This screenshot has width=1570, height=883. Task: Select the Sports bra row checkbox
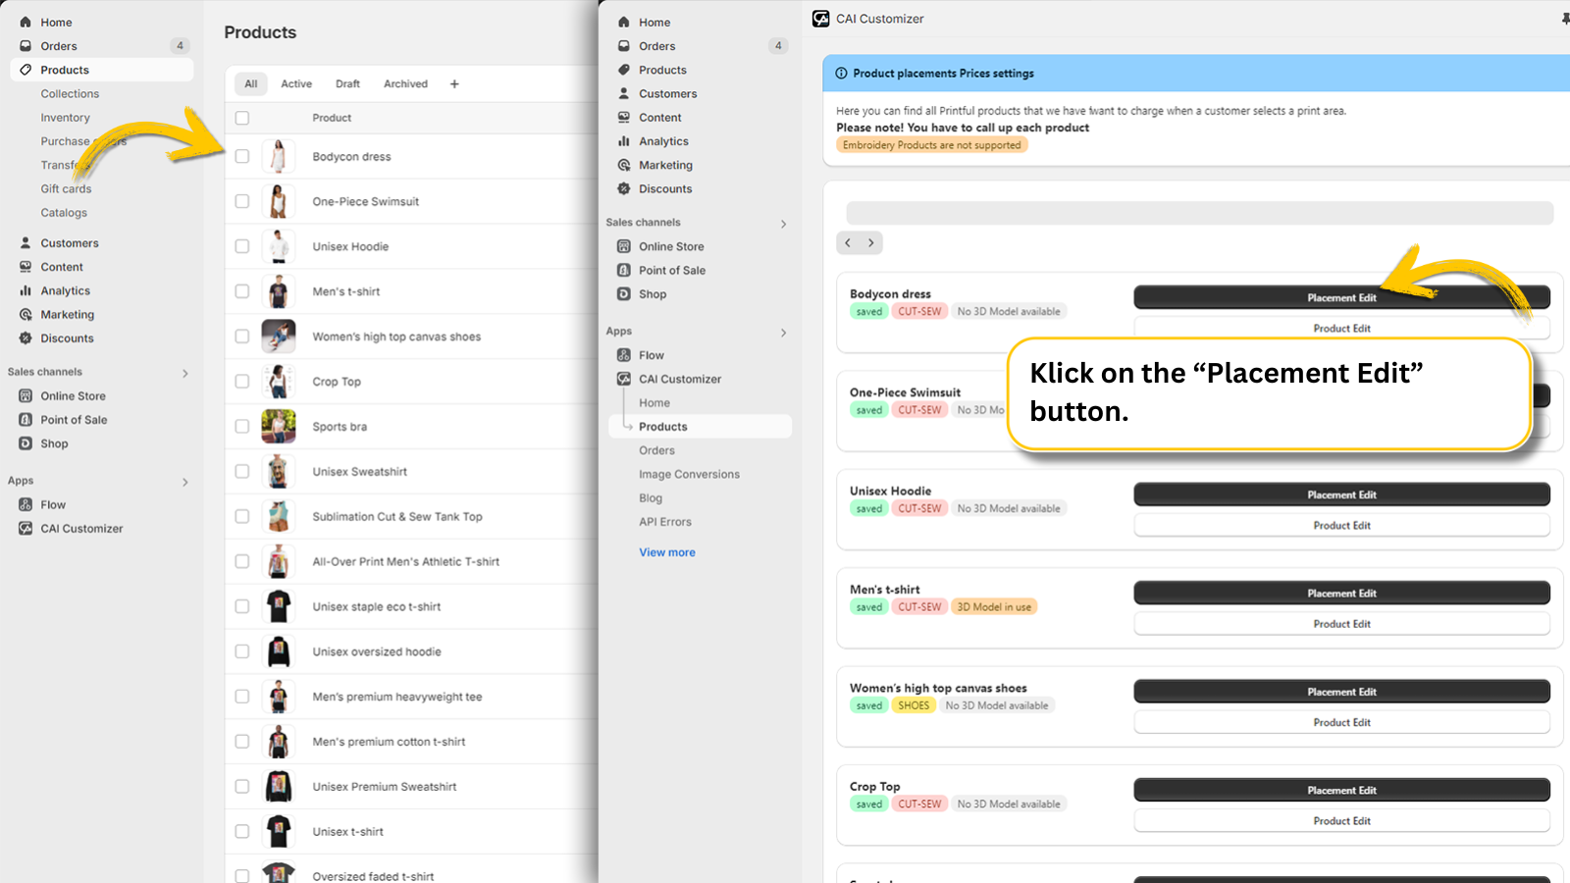click(242, 427)
